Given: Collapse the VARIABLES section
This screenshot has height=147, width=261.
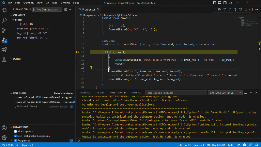Looking at the screenshot, I should coord(11,15).
